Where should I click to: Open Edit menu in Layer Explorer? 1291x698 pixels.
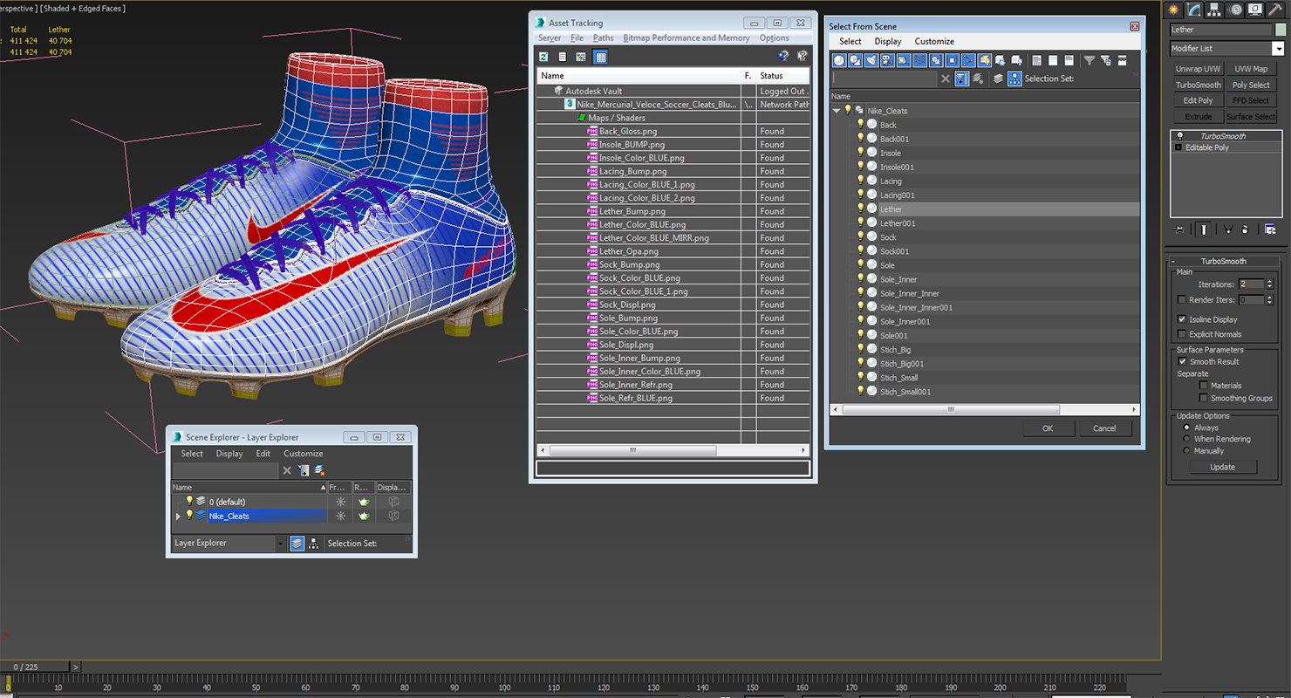[x=263, y=454]
